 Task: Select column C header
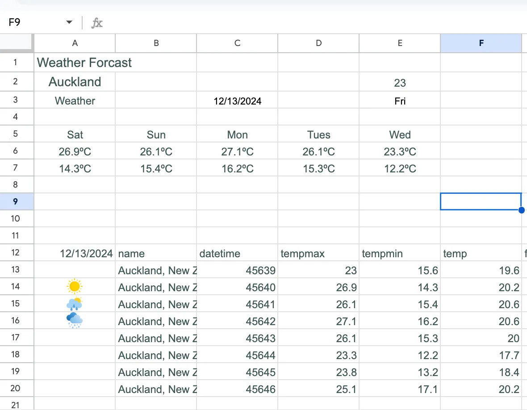pos(237,43)
